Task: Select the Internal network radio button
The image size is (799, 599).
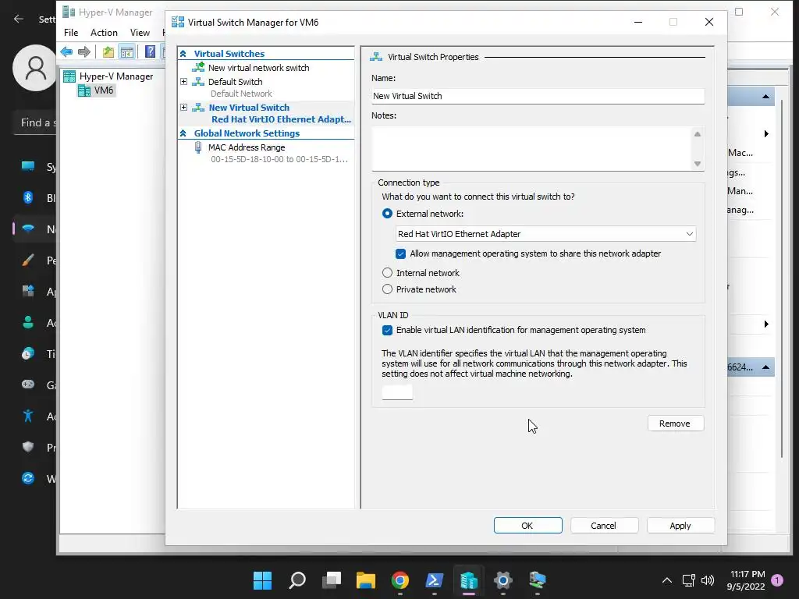Action: coord(387,273)
